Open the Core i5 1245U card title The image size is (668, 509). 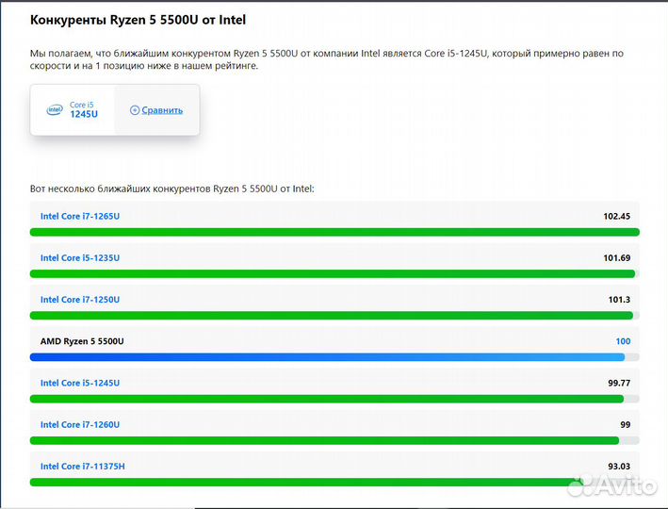(83, 110)
